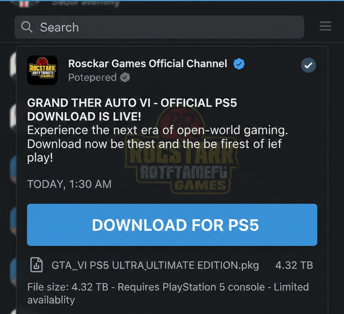Click the blue verified badge beside channel name
This screenshot has width=344, height=314.
[239, 64]
